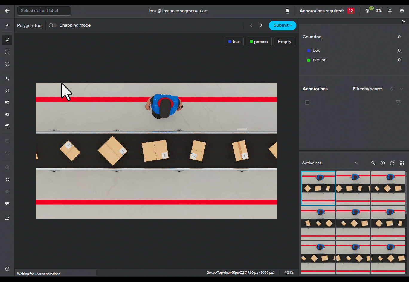Screen dimensions: 409x282
Task: Collapse the right sidebar panel
Action: (x=403, y=21)
